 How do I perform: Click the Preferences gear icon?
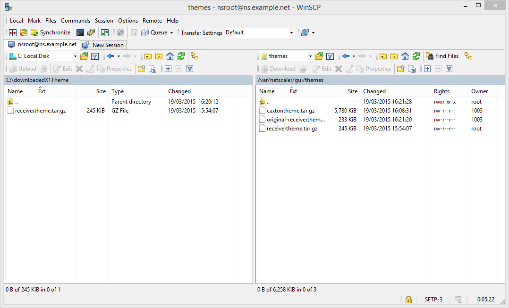tap(120, 32)
